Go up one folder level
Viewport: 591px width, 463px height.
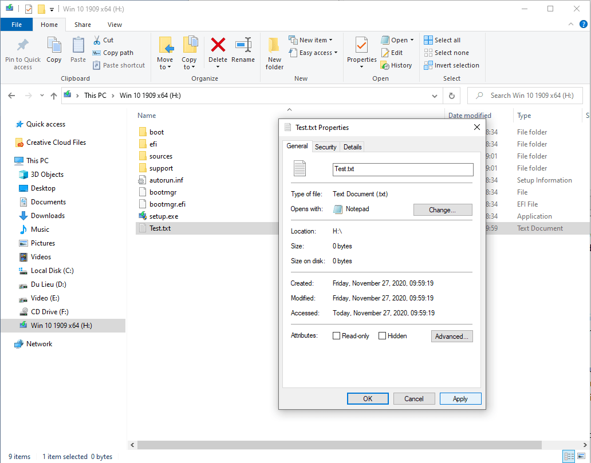[54, 96]
